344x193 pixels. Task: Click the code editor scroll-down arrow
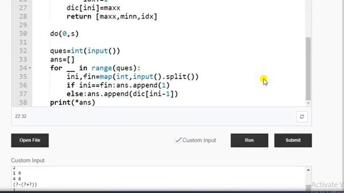pos(308,103)
